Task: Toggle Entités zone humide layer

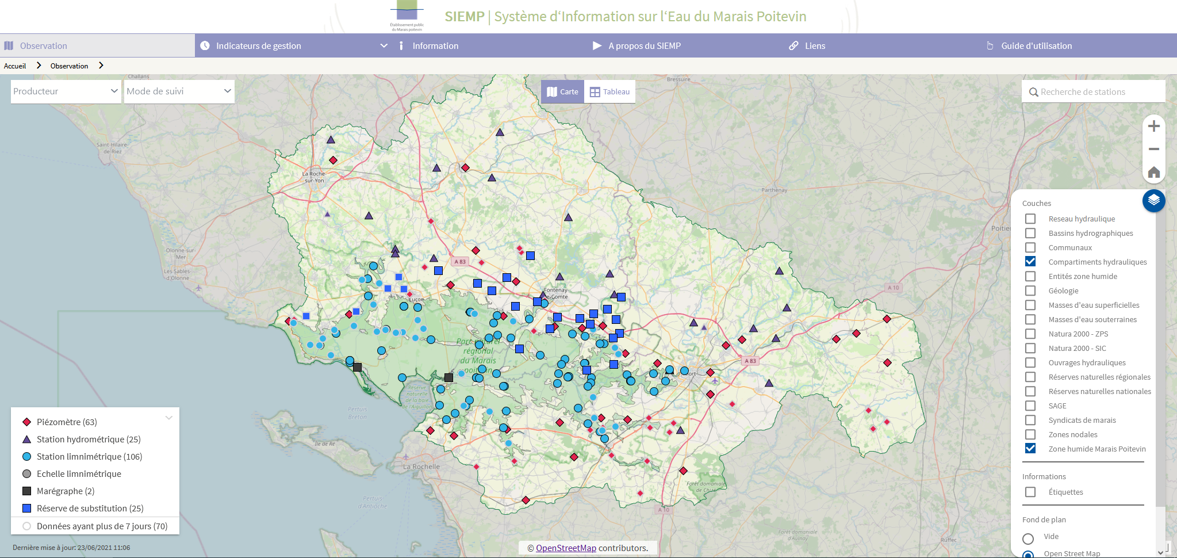Action: [x=1030, y=276]
